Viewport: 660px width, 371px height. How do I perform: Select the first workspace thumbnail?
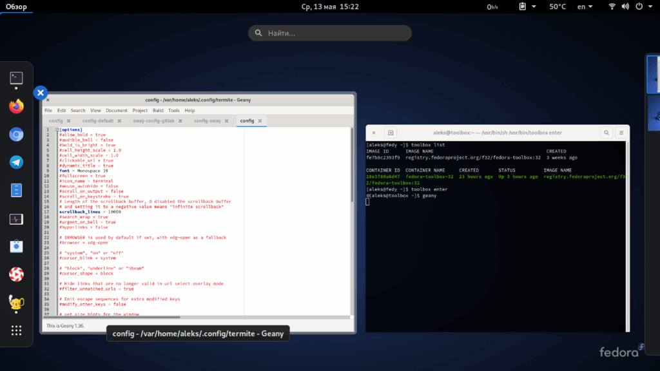click(x=654, y=75)
